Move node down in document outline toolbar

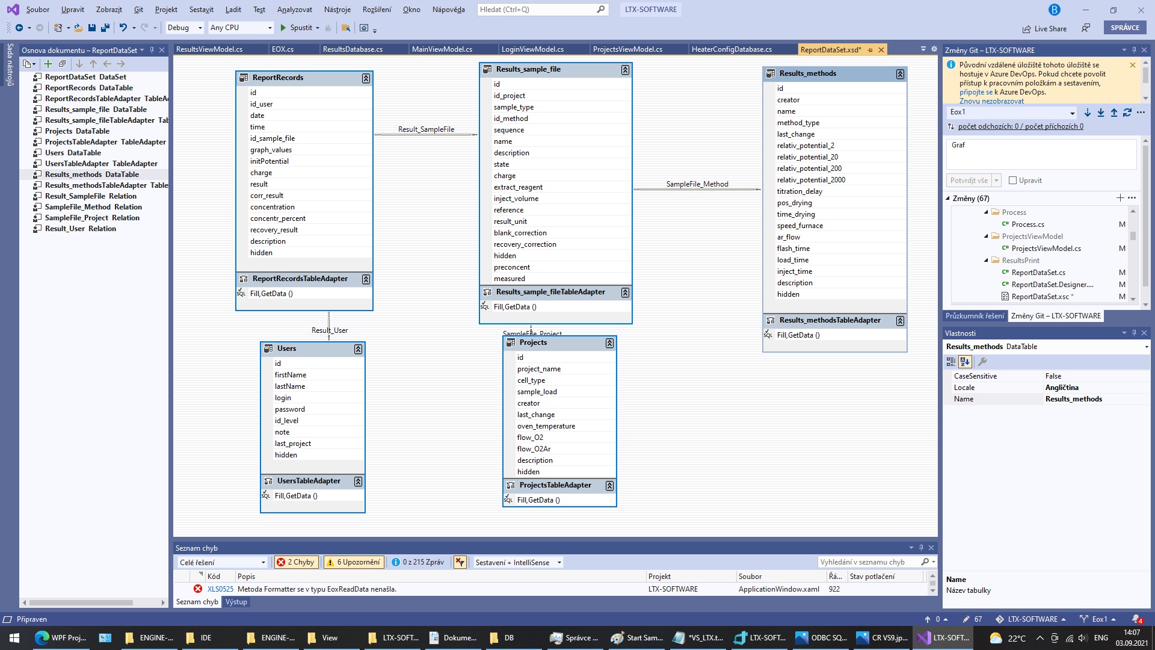pos(79,64)
